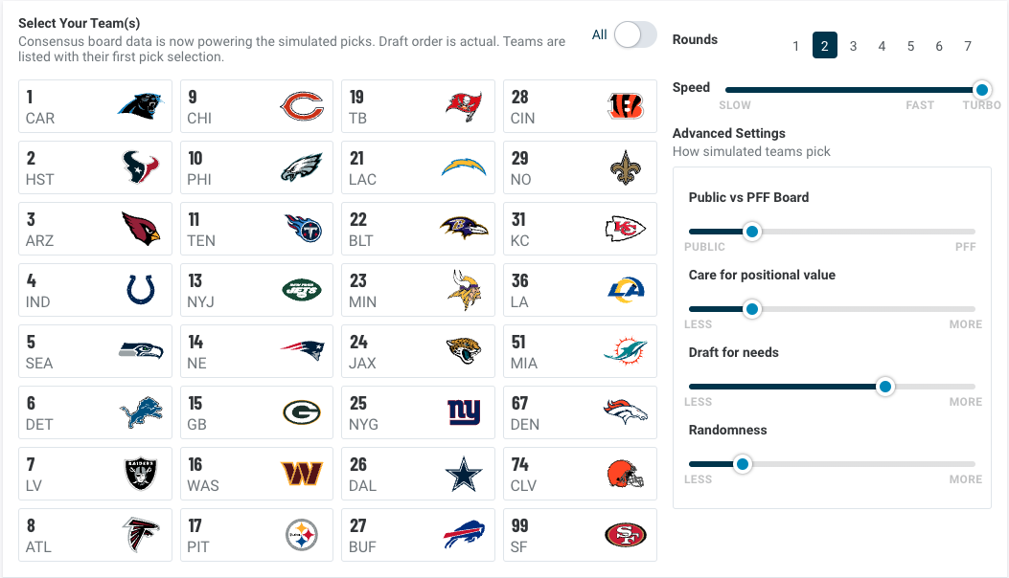Select the Baltimore Ravens logo

465,229
